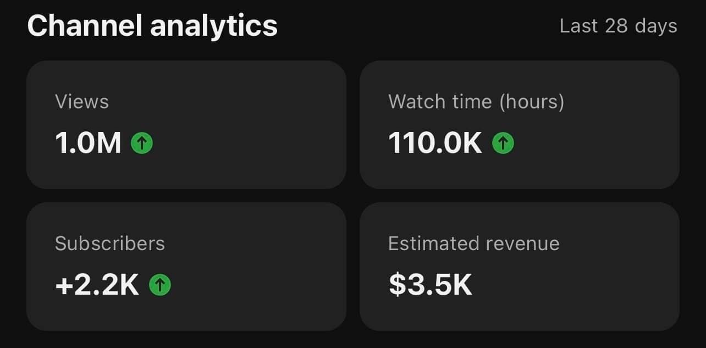Viewport: 706px width, 348px height.
Task: Click the green up arrow beside Subscribers
Action: [x=159, y=285]
